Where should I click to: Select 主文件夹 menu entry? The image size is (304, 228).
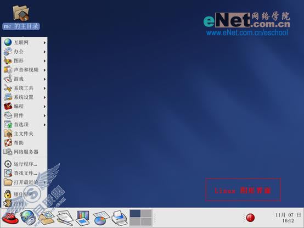coord(25,134)
